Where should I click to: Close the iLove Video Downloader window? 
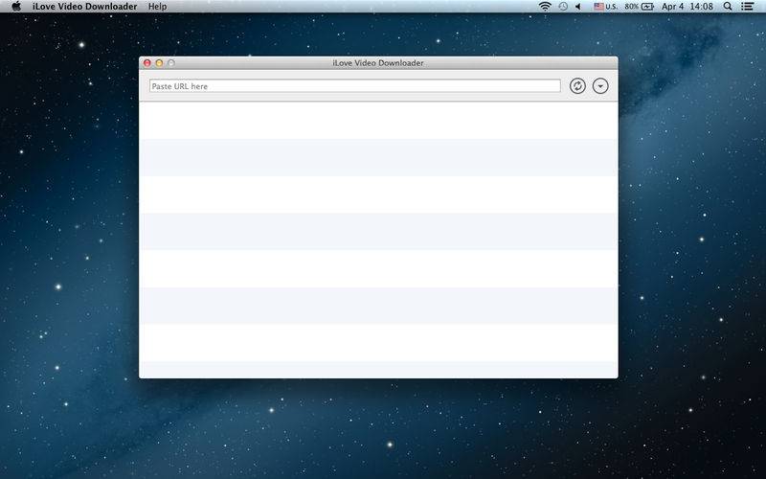pyautogui.click(x=147, y=63)
